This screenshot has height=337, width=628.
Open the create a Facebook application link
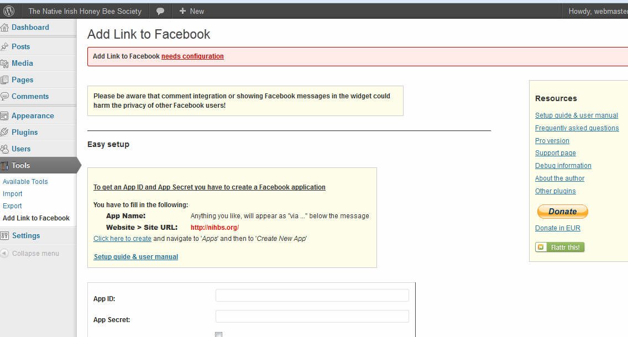(210, 187)
